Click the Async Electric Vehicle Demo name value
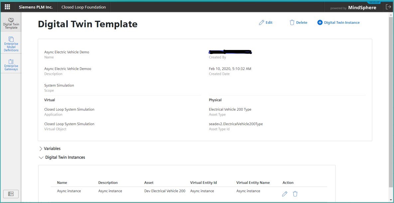Image resolution: width=394 pixels, height=203 pixels. coord(66,52)
